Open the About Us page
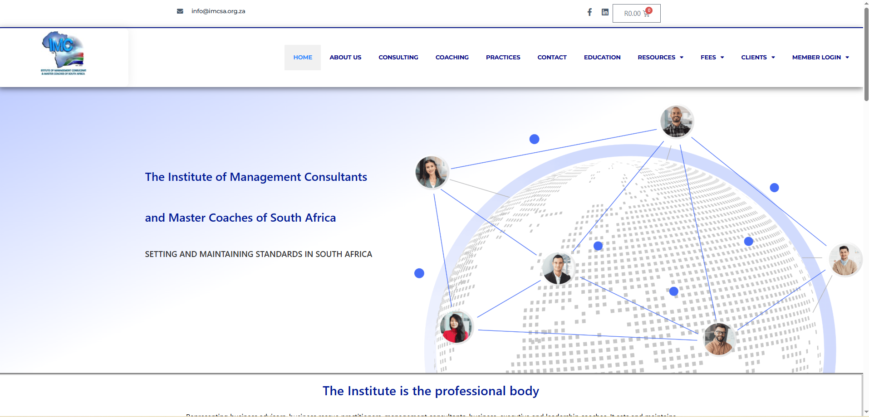The width and height of the screenshot is (869, 417). point(345,58)
